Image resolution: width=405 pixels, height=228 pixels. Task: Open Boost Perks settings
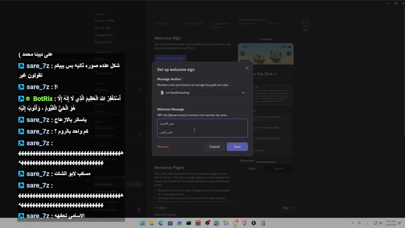pos(103,42)
